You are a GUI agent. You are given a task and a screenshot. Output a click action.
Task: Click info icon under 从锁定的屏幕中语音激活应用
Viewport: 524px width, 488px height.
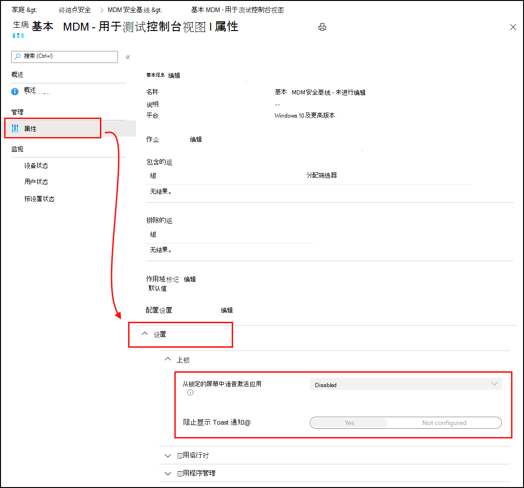190,392
